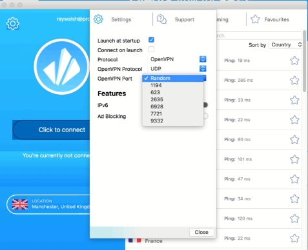
Task: Uncheck Launch at startup checkbox
Action: point(151,40)
